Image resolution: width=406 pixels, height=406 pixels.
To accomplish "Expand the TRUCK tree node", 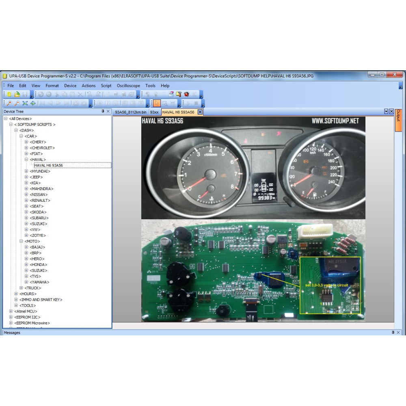I will click(21, 288).
